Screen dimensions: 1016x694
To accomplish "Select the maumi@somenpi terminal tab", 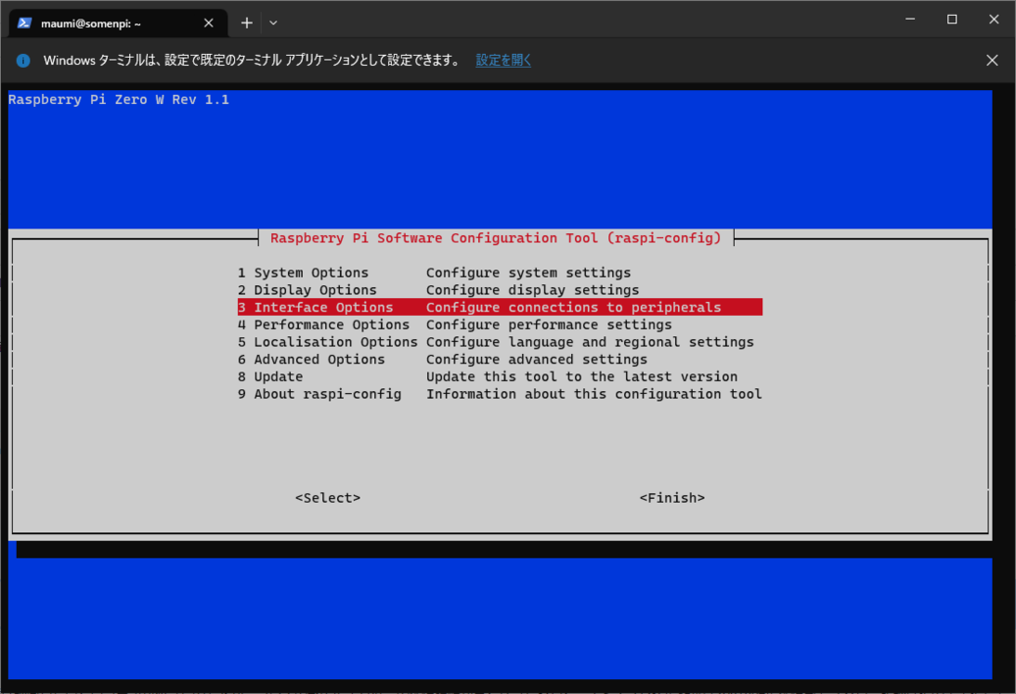I will point(118,24).
